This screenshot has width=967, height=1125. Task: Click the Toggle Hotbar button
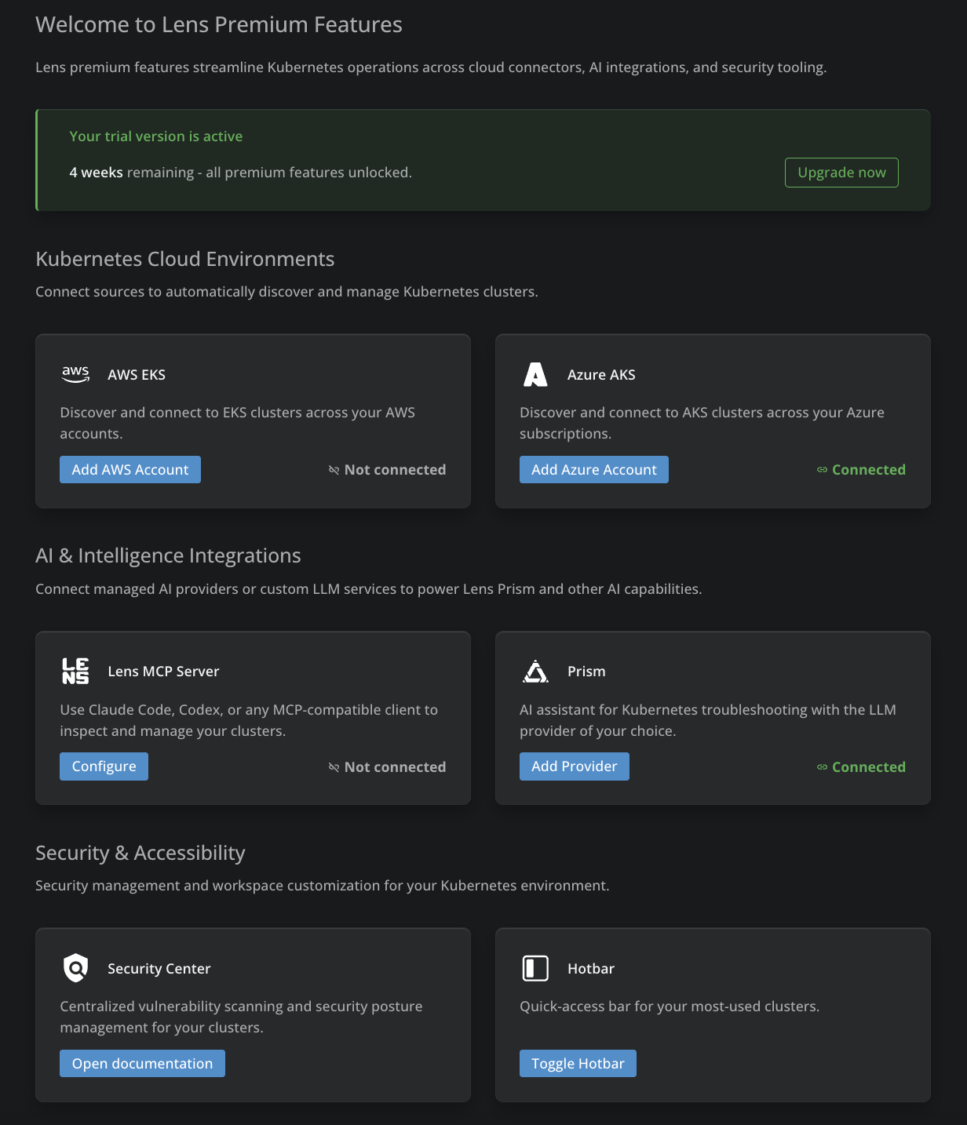click(x=578, y=1063)
